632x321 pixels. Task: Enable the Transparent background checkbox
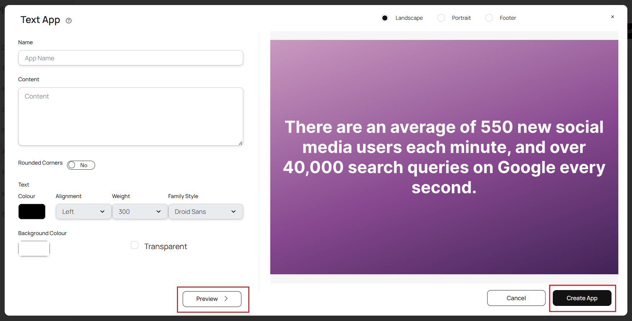(x=135, y=245)
